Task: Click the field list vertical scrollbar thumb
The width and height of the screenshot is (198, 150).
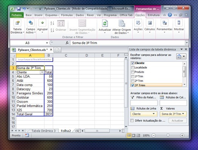Action: [x=184, y=71]
